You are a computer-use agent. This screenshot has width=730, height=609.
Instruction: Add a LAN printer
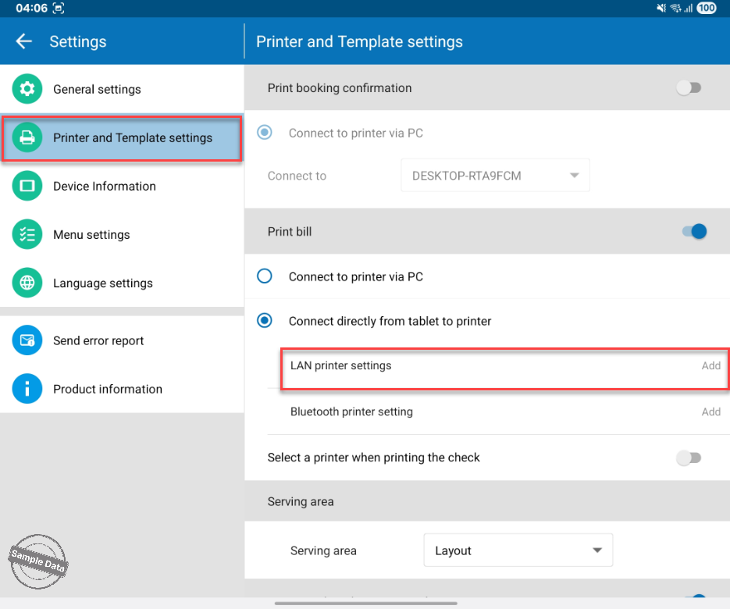[x=710, y=365]
